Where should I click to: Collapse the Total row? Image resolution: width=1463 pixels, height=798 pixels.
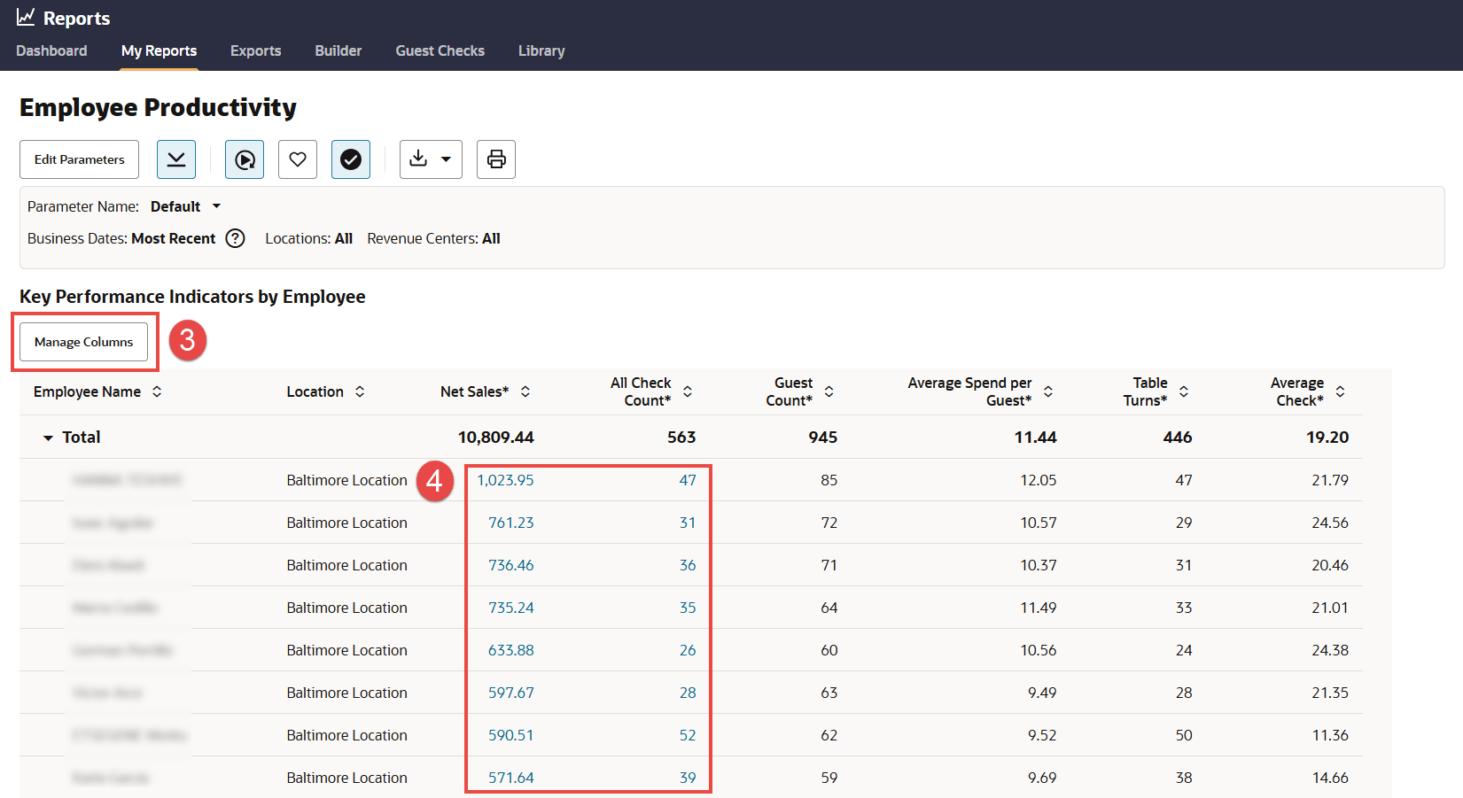[x=48, y=438]
